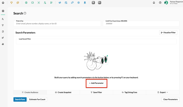Click the Add Parameter button
Screen dimensions: 183x107
coord(96,83)
